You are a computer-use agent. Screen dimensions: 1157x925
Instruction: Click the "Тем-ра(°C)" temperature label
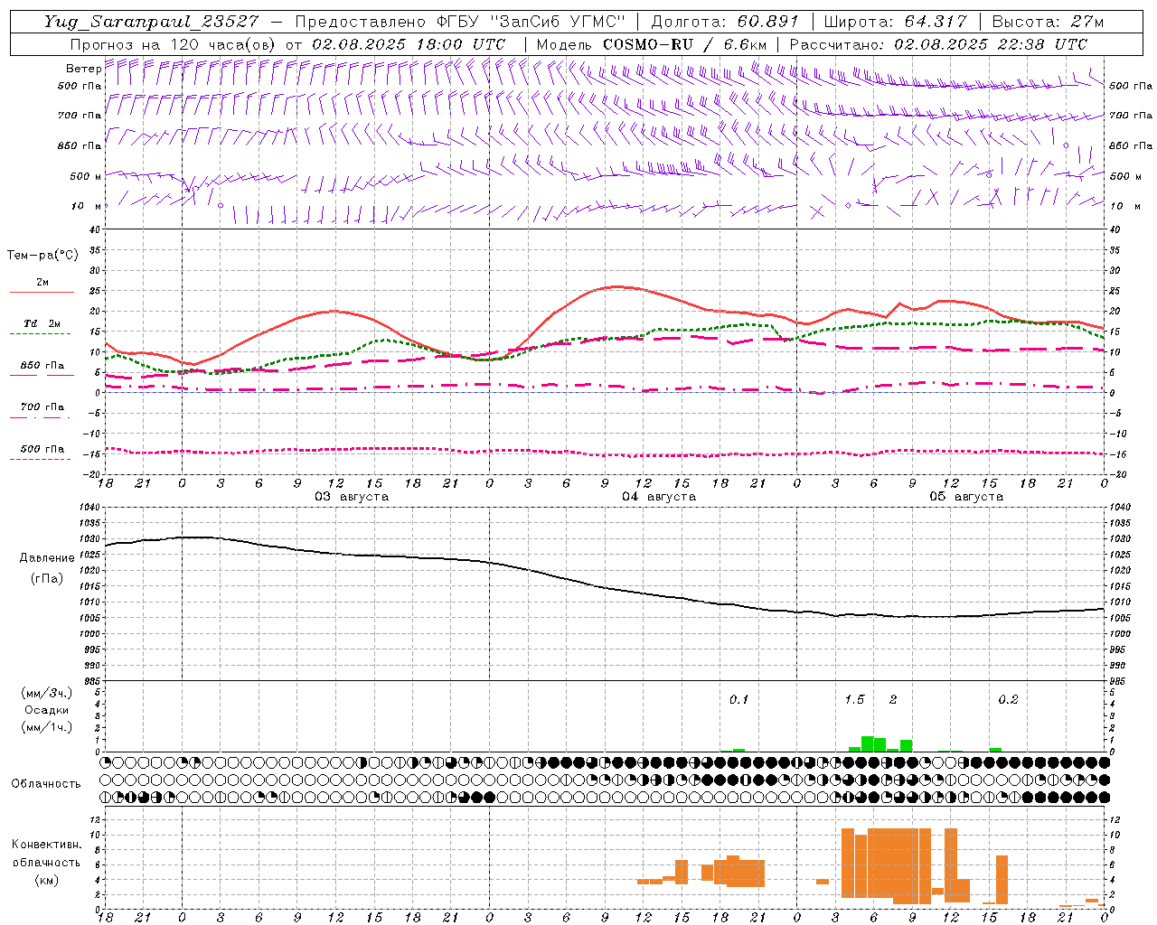pyautogui.click(x=42, y=256)
